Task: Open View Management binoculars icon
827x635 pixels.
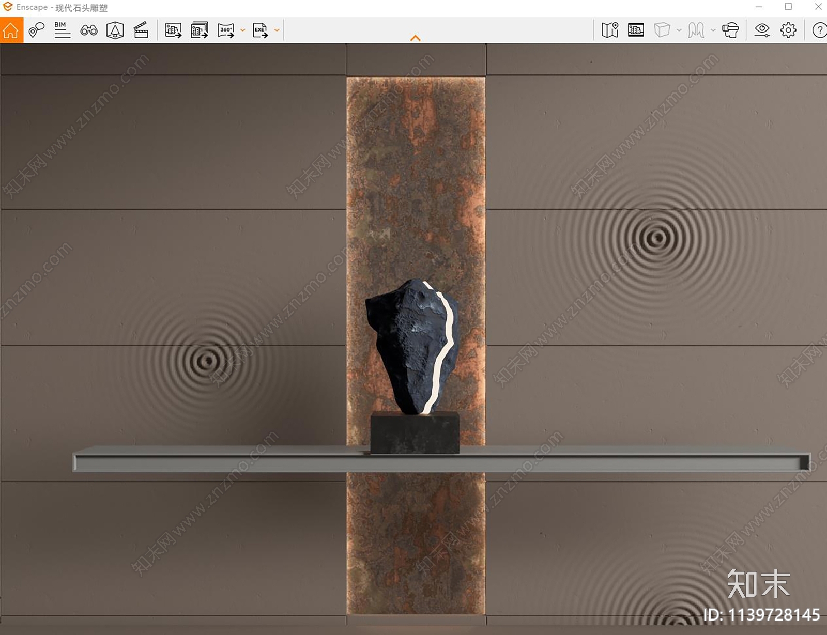Action: 89,30
